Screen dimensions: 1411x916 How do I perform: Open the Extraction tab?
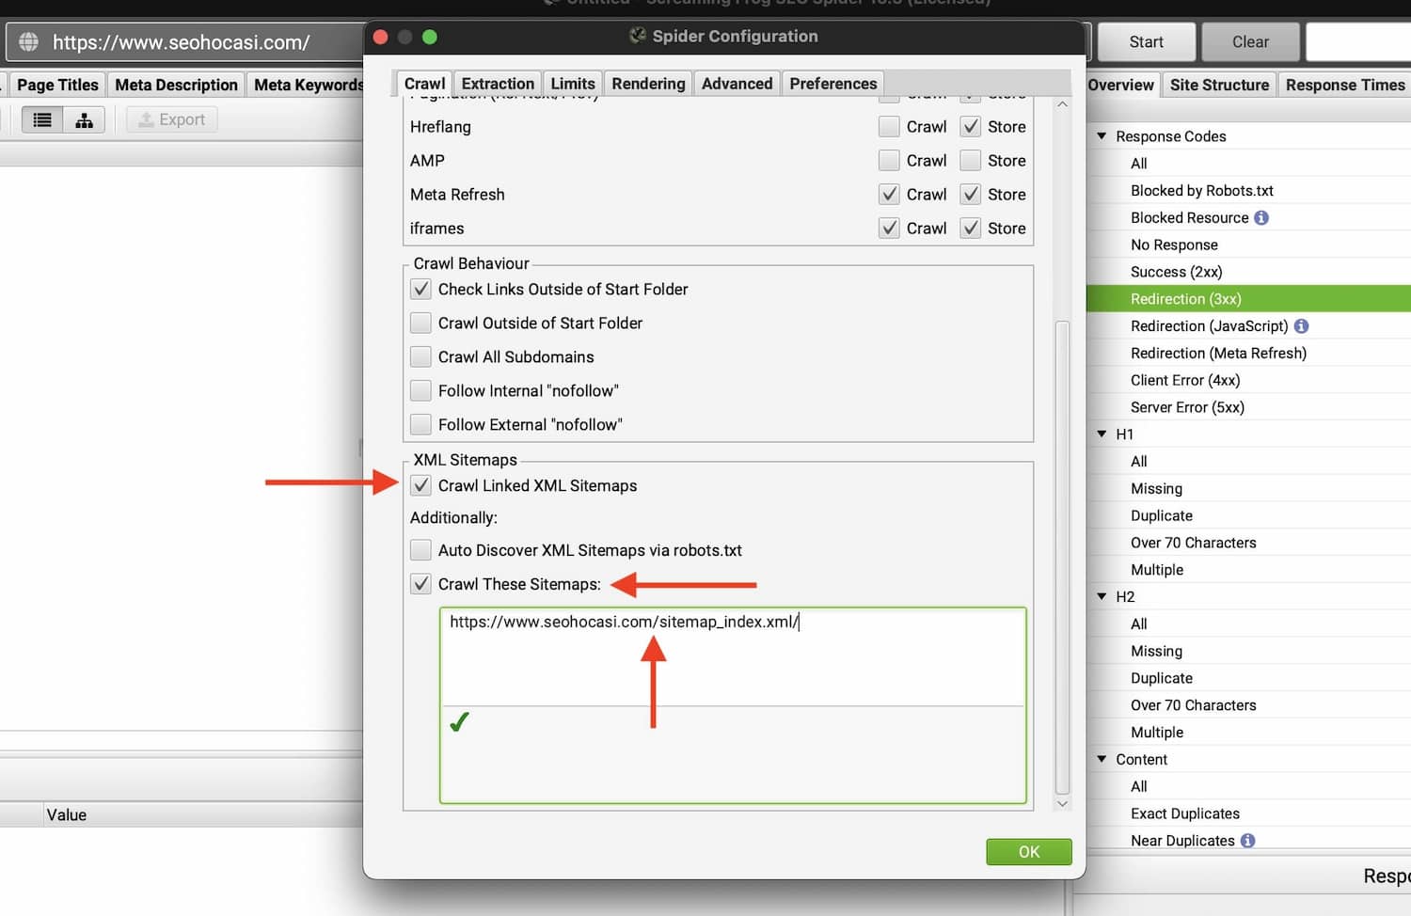pyautogui.click(x=498, y=84)
